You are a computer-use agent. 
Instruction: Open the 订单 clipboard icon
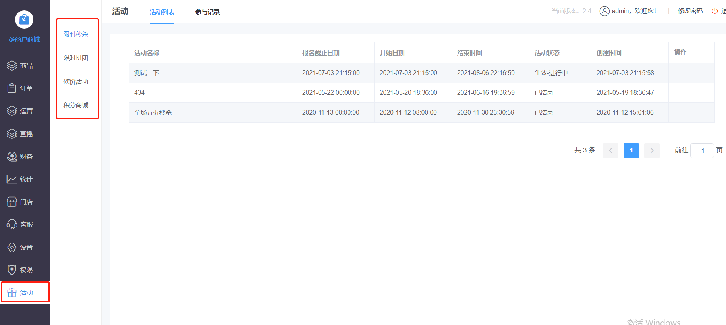[x=12, y=88]
